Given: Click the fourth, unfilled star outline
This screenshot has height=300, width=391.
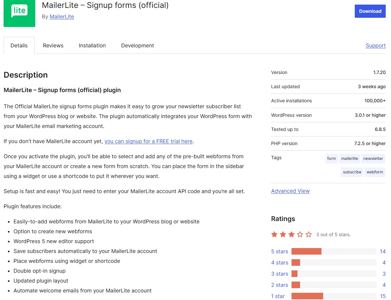Looking at the screenshot, I should tap(300, 234).
